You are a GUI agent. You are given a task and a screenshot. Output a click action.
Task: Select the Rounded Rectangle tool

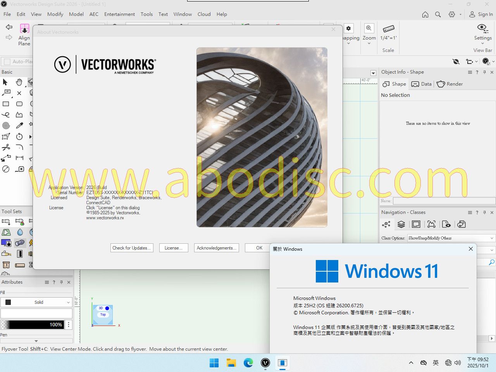pos(19,104)
